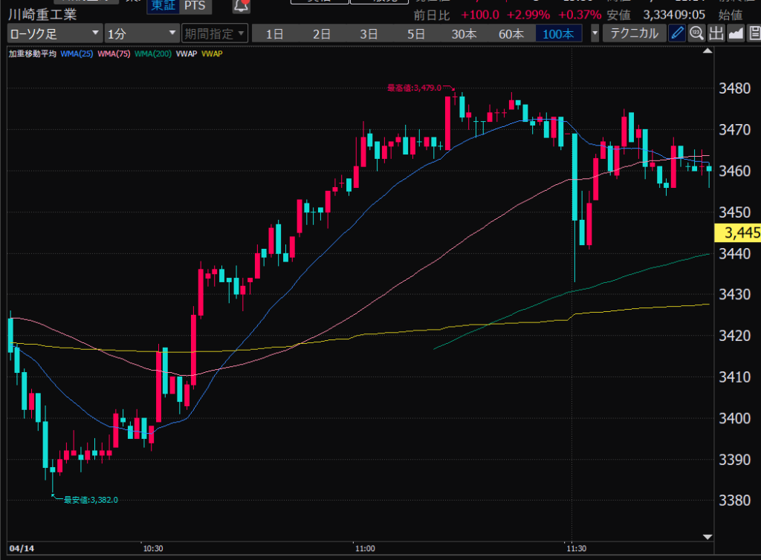761x560 pixels.
Task: Click the up arrow above the price axis
Action: [707, 51]
